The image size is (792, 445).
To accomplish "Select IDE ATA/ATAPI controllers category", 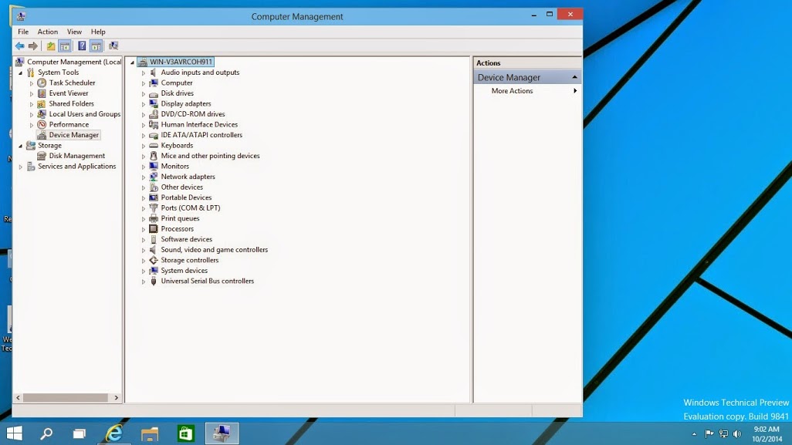I will tap(201, 135).
